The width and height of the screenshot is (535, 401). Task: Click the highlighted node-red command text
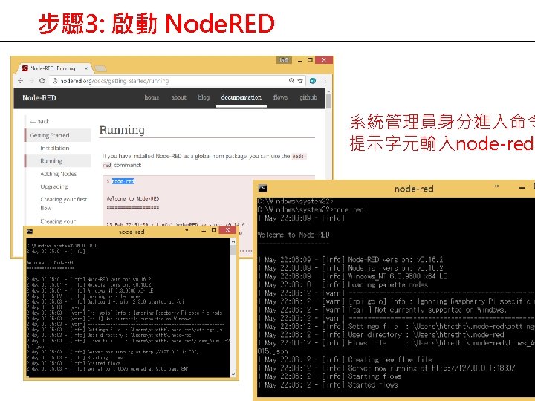[123, 181]
